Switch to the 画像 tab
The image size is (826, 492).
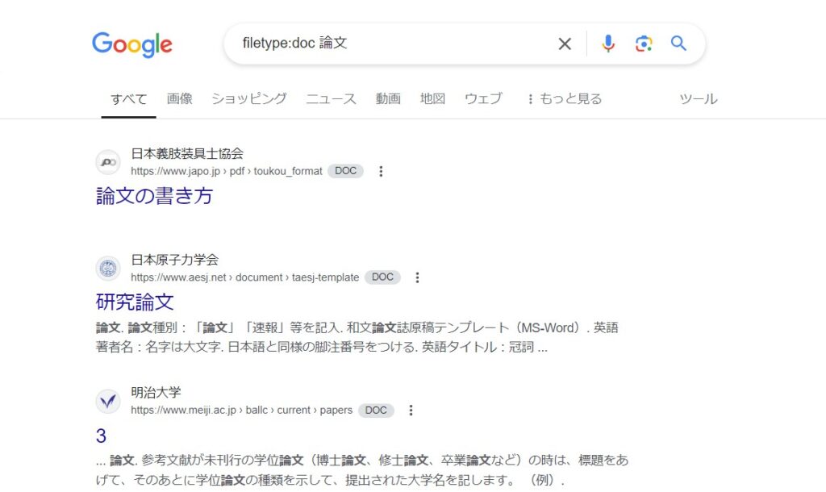pyautogui.click(x=179, y=99)
